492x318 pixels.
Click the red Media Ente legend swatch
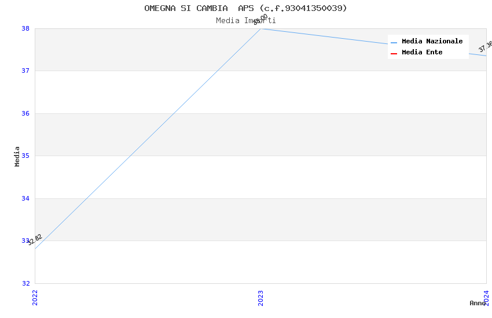(394, 54)
